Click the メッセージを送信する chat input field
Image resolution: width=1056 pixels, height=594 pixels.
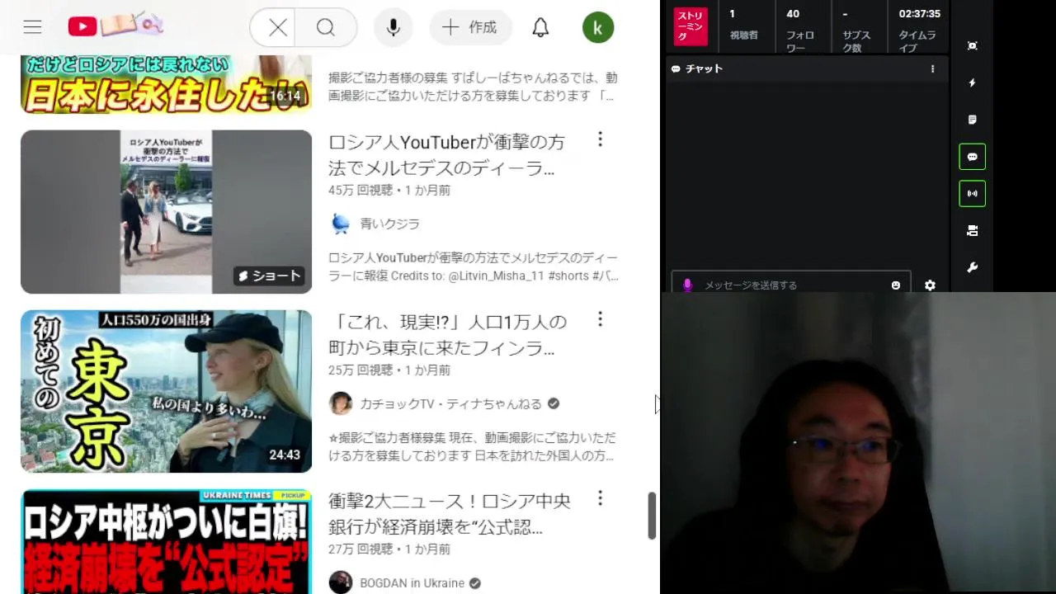pos(791,285)
